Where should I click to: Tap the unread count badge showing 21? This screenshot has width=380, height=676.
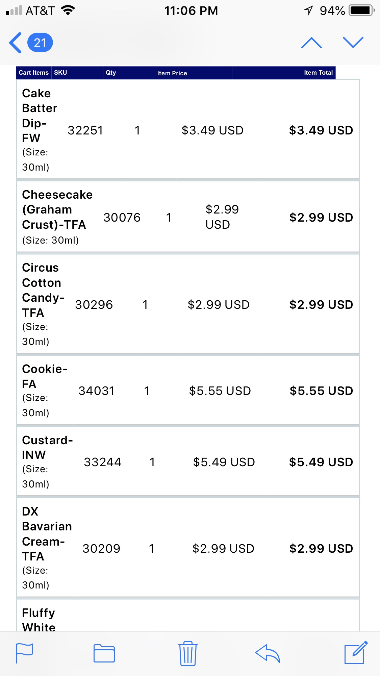click(40, 43)
